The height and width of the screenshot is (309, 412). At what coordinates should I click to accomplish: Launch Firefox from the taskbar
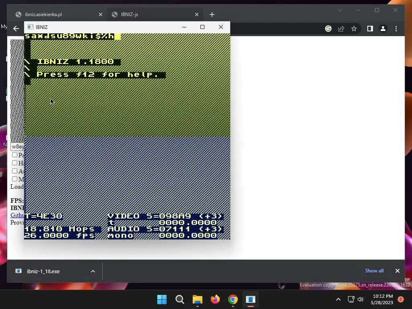click(215, 299)
